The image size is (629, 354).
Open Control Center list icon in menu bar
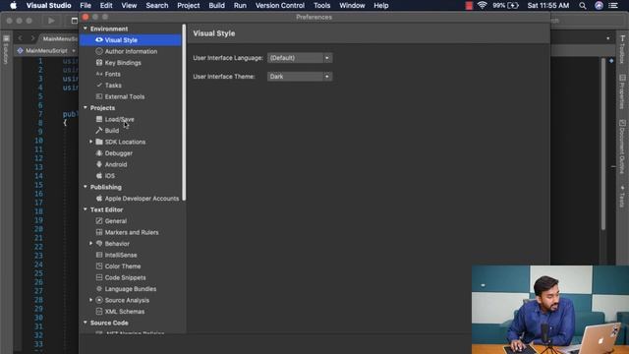[613, 6]
